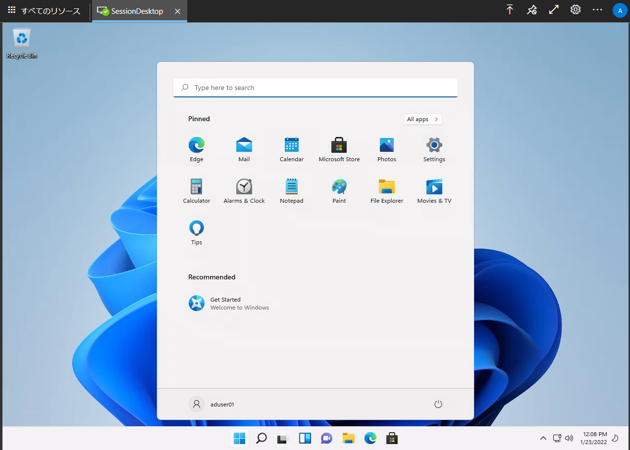
Task: Open the network icon in the system tray
Action: point(557,438)
